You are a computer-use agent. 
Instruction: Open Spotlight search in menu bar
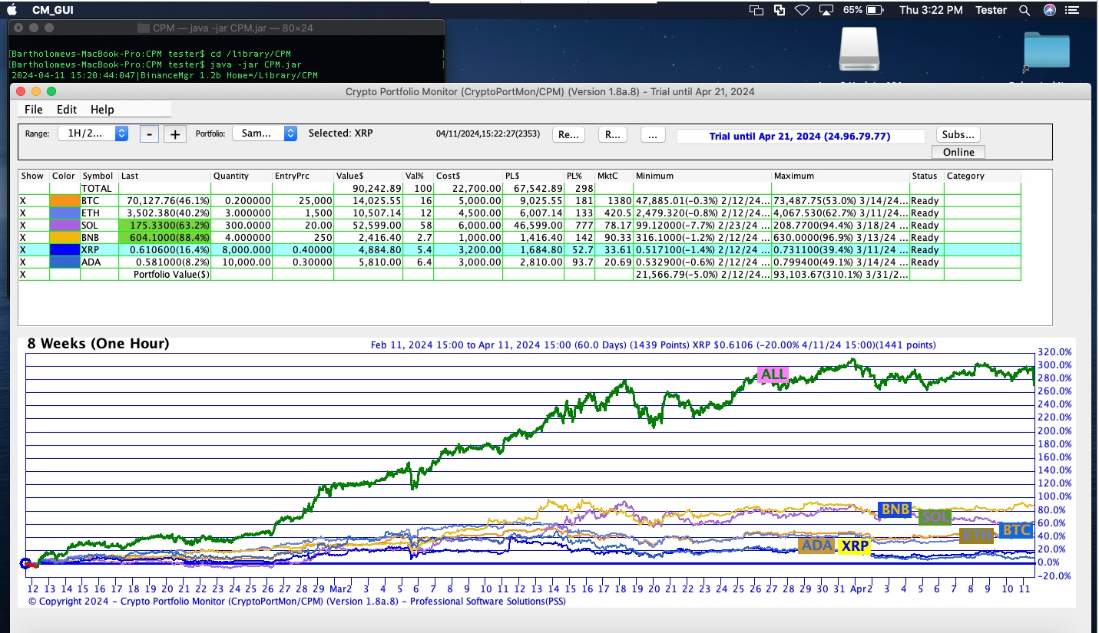(1024, 10)
